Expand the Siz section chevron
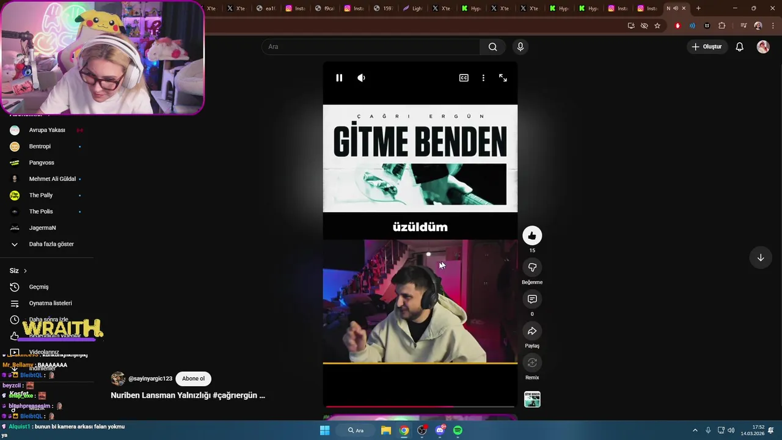Viewport: 782px width, 440px height. pyautogui.click(x=25, y=271)
